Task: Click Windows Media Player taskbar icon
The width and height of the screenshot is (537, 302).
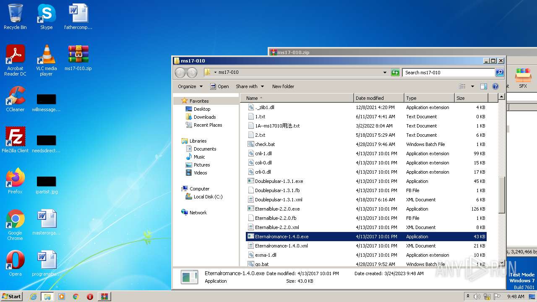Action: point(62,297)
